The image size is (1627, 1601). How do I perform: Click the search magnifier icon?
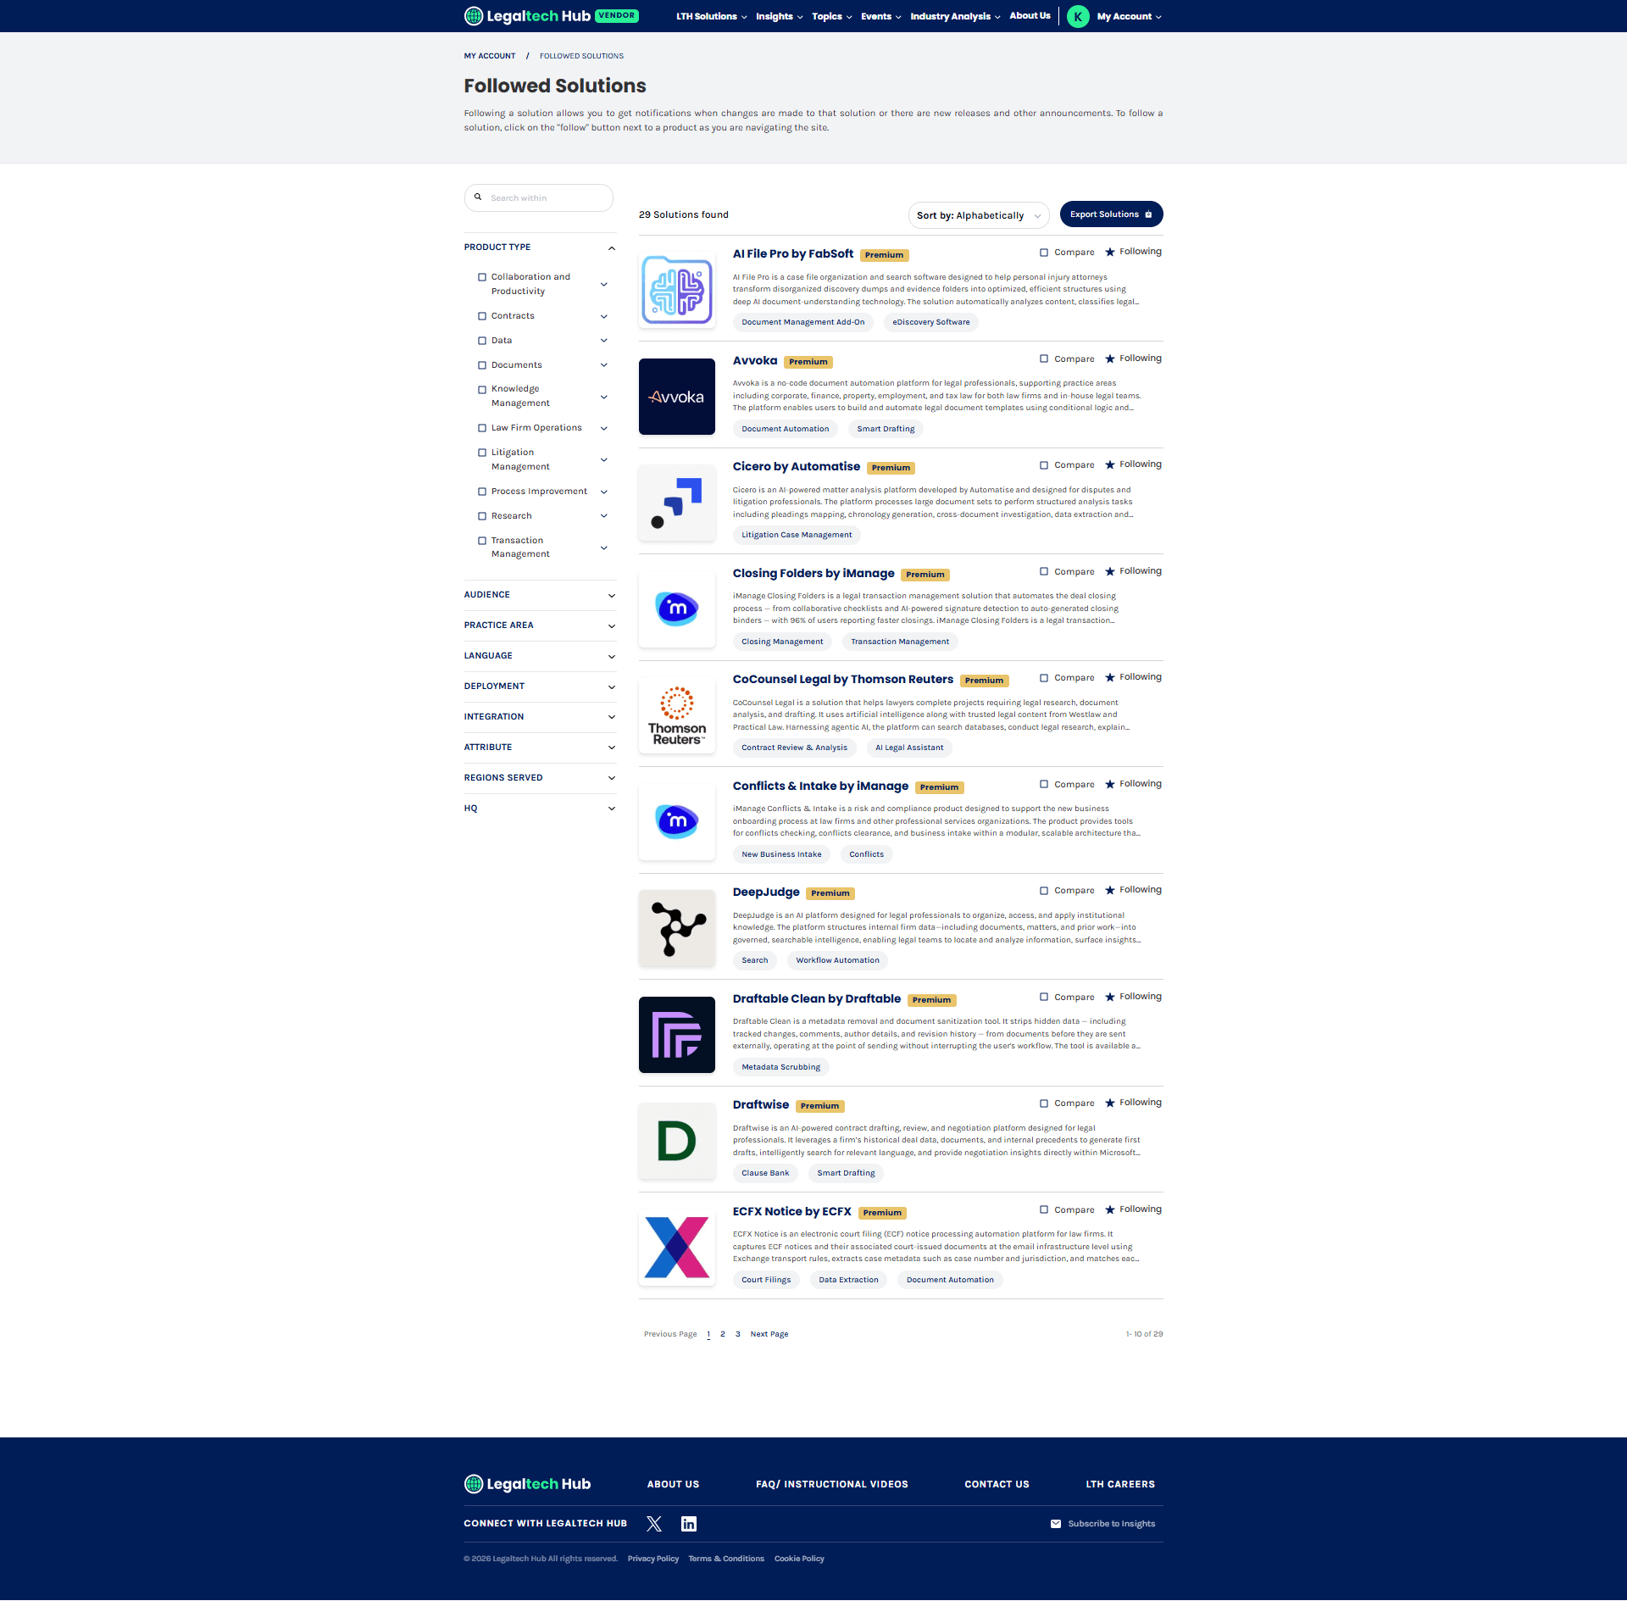[478, 197]
